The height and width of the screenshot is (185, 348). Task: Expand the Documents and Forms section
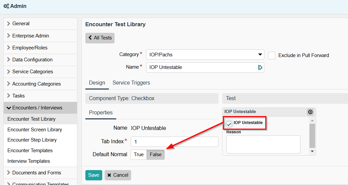pos(37,173)
